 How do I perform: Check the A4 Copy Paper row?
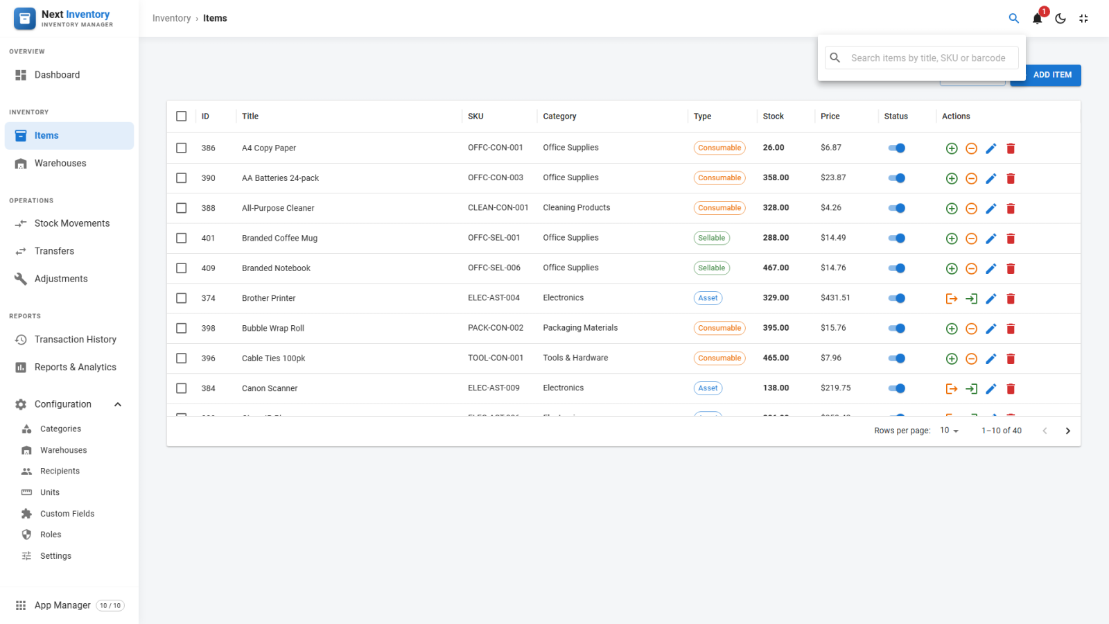click(x=182, y=148)
